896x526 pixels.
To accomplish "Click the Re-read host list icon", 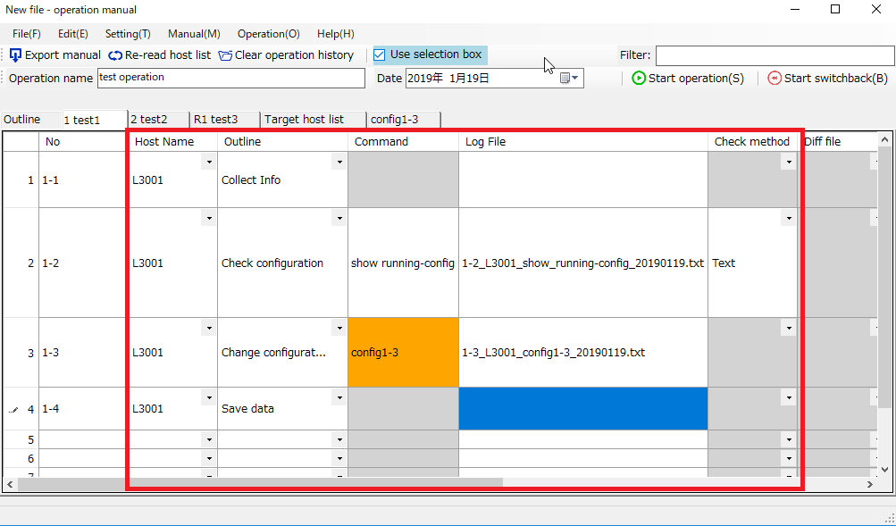I will pos(115,55).
